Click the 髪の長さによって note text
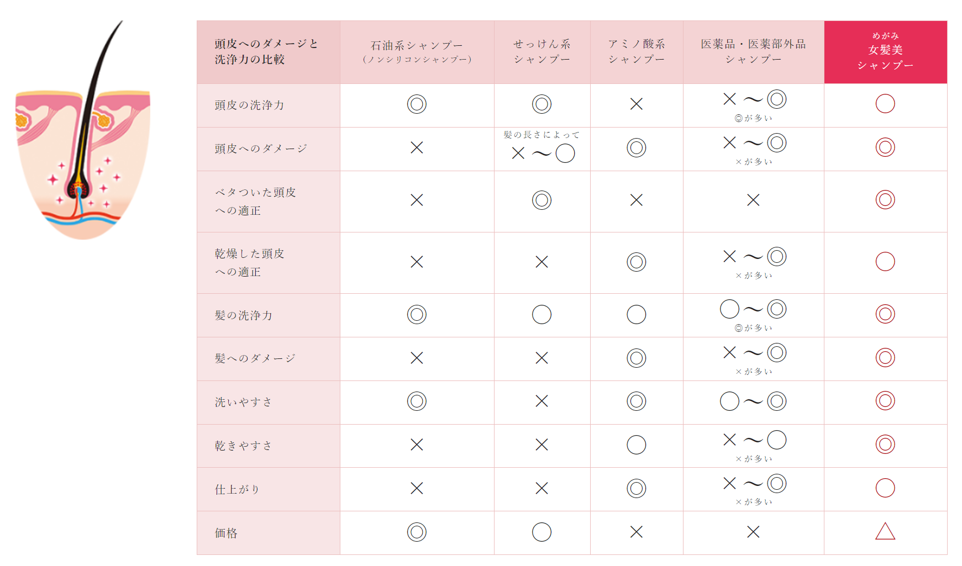 pos(542,135)
